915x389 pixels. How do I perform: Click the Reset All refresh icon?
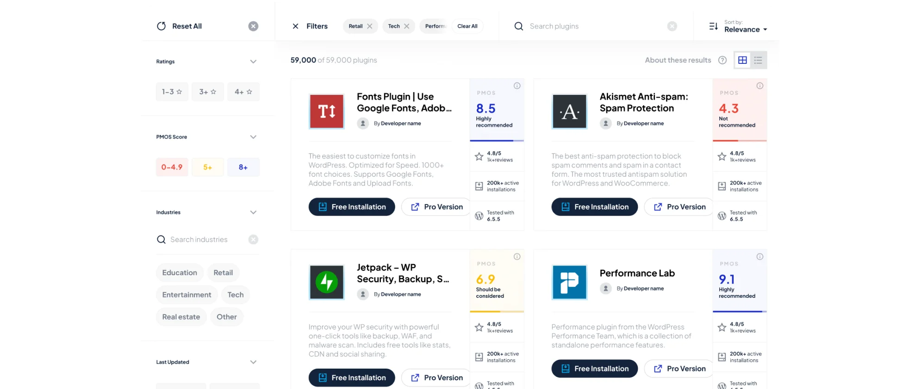tap(161, 26)
